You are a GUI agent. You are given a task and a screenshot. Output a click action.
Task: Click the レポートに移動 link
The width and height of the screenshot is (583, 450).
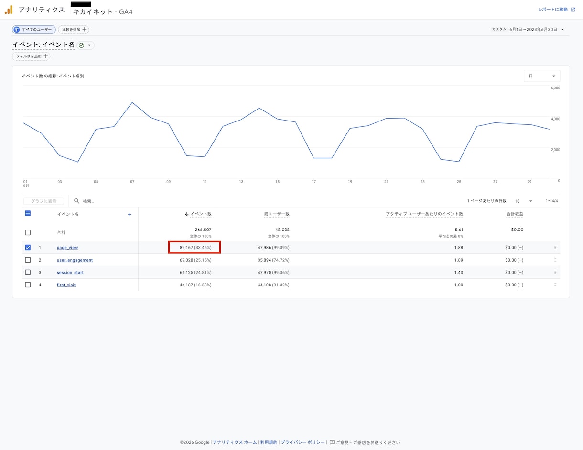click(553, 10)
